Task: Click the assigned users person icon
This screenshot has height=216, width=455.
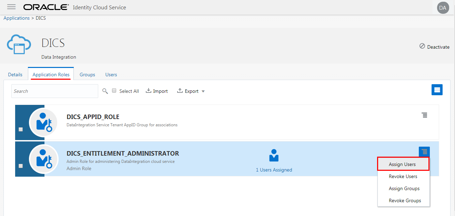Action: tap(274, 156)
